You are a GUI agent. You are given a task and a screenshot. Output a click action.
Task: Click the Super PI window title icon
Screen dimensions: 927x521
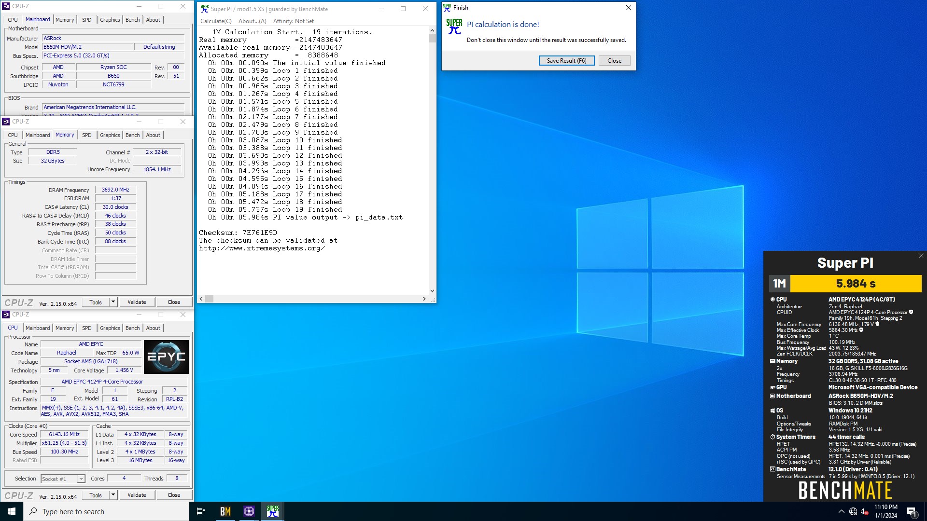205,9
